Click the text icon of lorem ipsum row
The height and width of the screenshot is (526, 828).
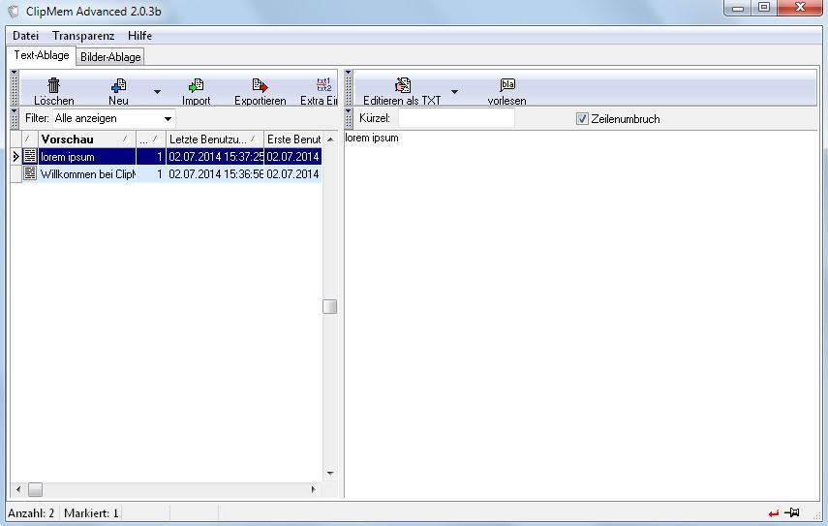(x=30, y=156)
